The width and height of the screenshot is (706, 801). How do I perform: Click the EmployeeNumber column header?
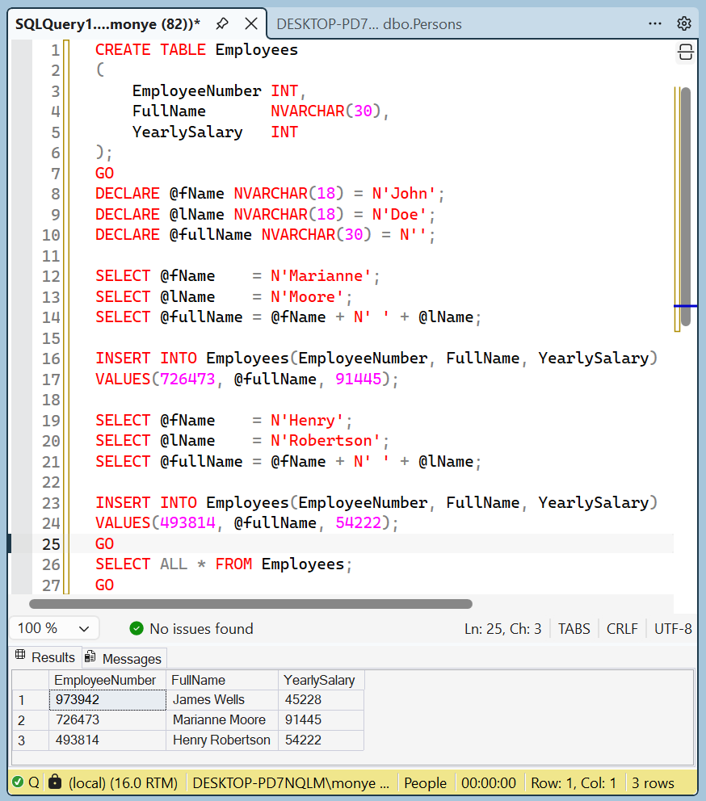click(x=107, y=680)
